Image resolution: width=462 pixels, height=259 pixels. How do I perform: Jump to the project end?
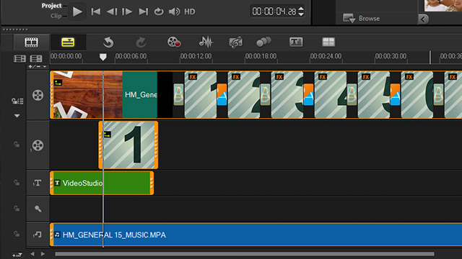point(144,12)
